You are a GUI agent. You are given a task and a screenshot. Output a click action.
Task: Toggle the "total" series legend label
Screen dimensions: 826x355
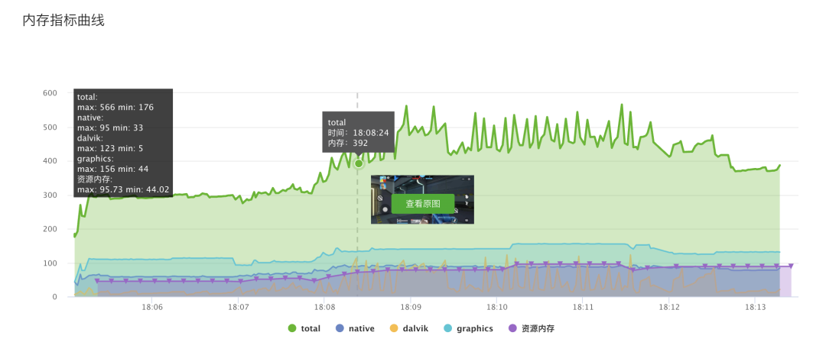pos(311,329)
